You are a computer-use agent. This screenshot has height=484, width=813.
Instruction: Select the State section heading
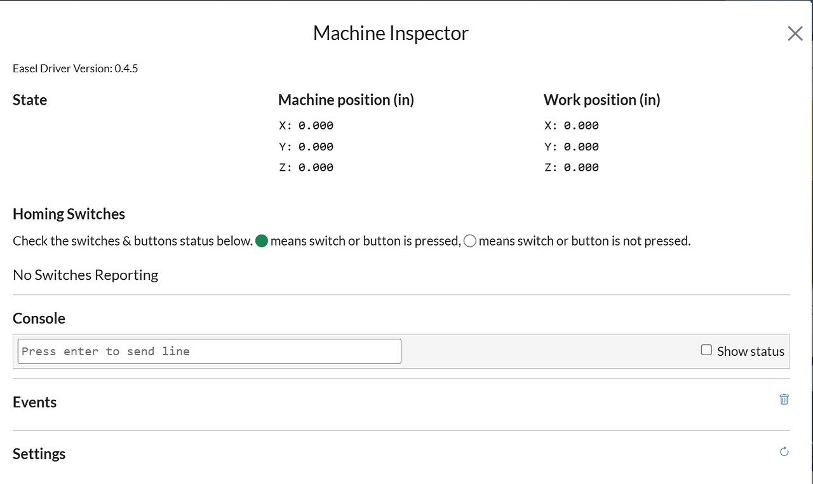click(x=29, y=100)
